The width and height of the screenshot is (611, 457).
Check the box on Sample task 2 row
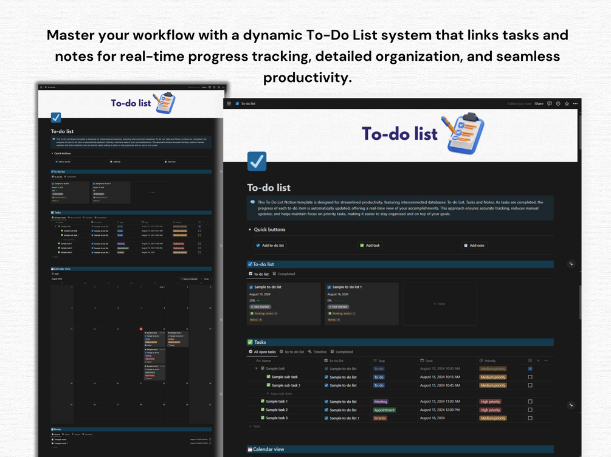pos(530,410)
